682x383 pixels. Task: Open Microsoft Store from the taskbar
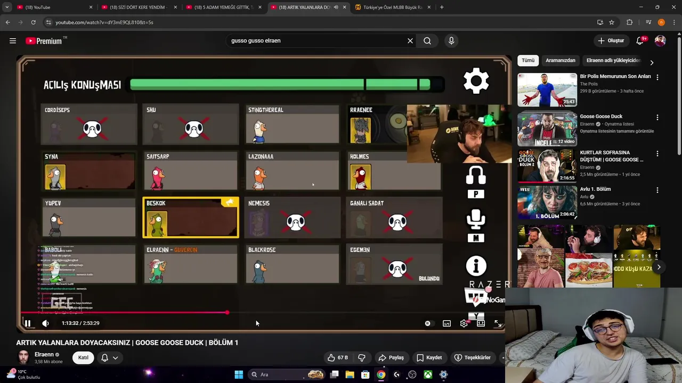click(x=365, y=374)
